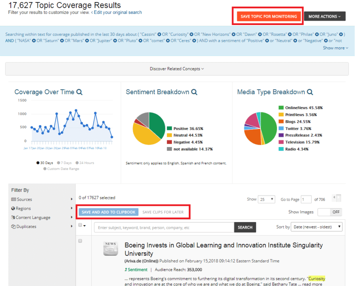Click Save Clips For Later
This screenshot has height=286, width=355.
[x=163, y=212]
